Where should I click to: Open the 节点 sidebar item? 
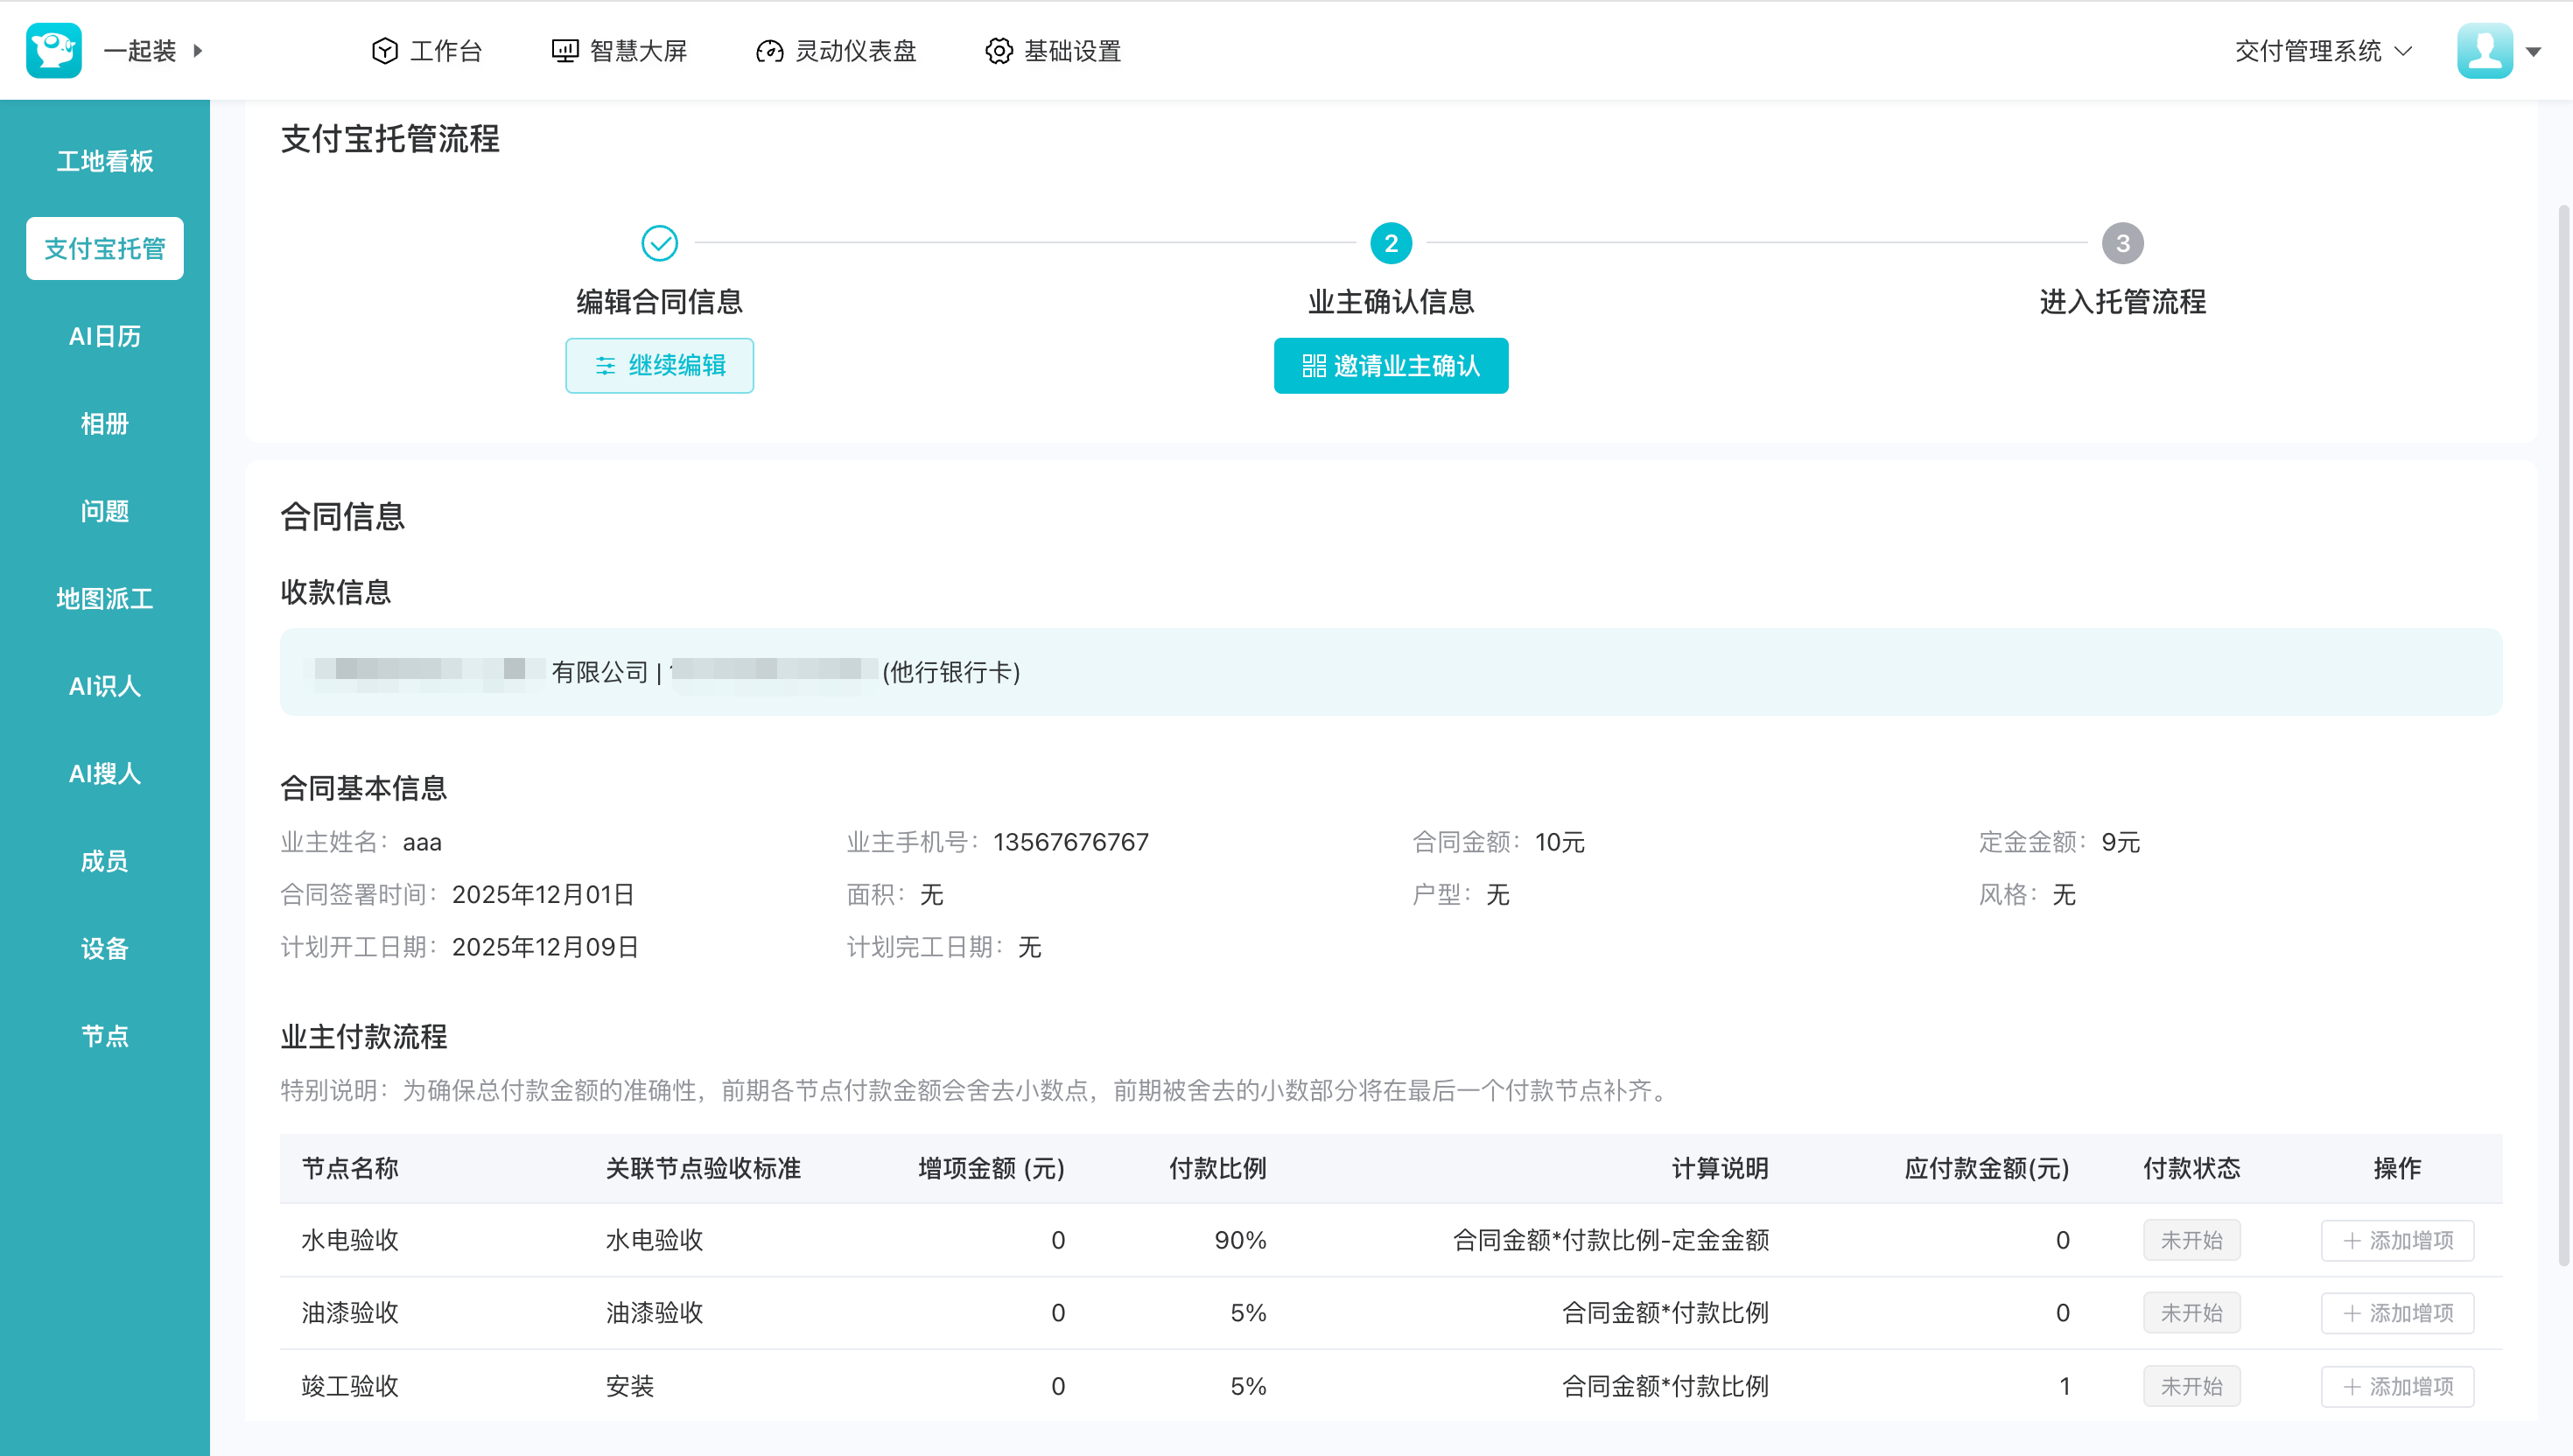coord(105,1036)
